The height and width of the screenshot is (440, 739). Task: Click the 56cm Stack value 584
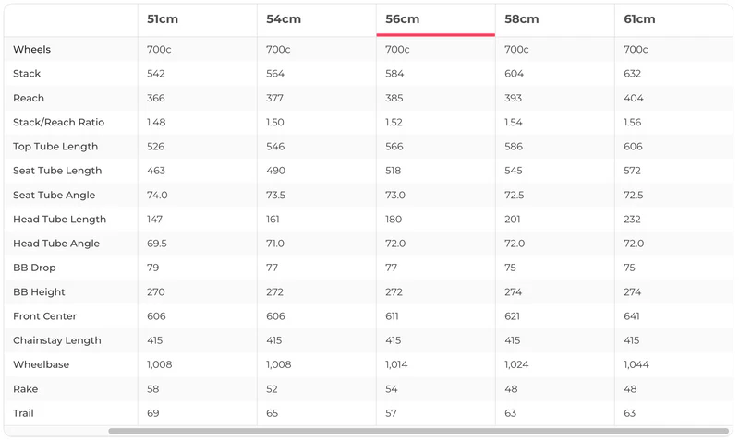[394, 74]
